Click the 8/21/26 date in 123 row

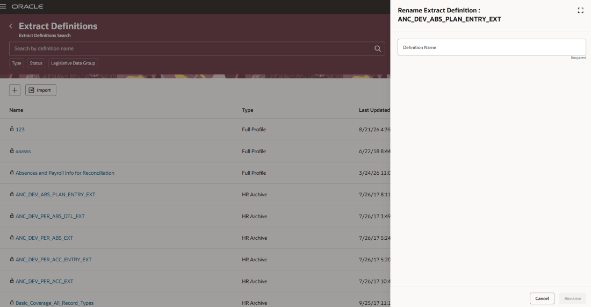click(374, 130)
